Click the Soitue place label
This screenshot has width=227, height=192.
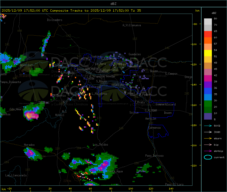[x=134, y=113]
